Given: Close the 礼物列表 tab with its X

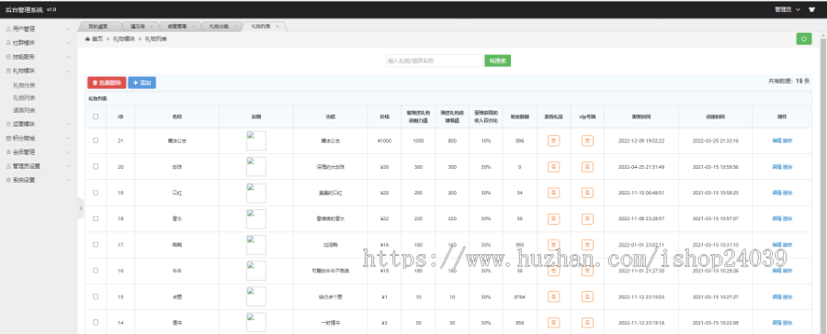Looking at the screenshot, I should click(x=278, y=26).
